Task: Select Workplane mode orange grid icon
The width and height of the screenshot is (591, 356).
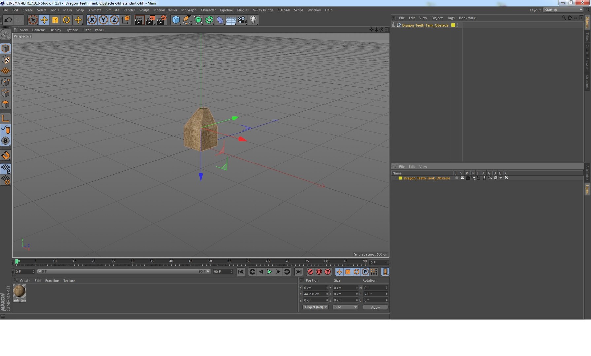Action: [5, 71]
